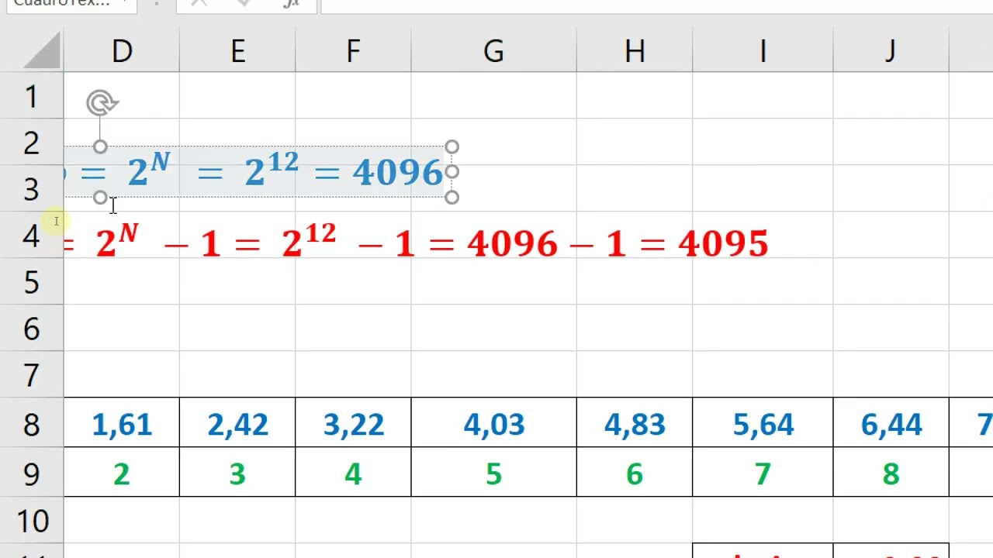
Task: Click the cell containing 3,22
Action: click(353, 423)
